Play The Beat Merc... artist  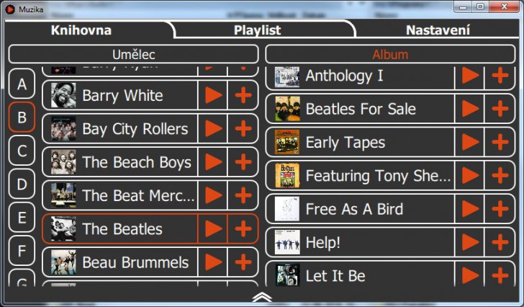coord(213,195)
